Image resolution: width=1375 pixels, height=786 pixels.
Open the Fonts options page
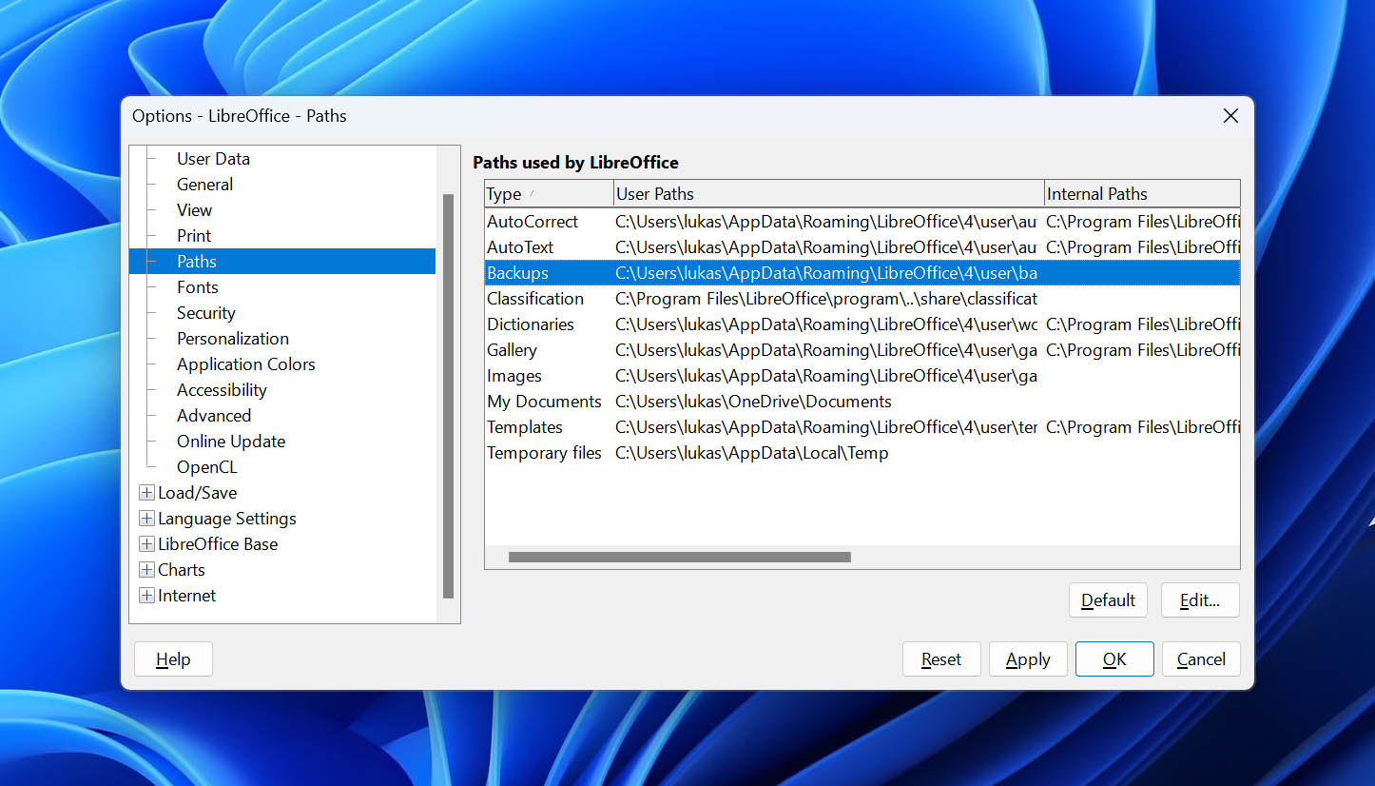pos(197,287)
